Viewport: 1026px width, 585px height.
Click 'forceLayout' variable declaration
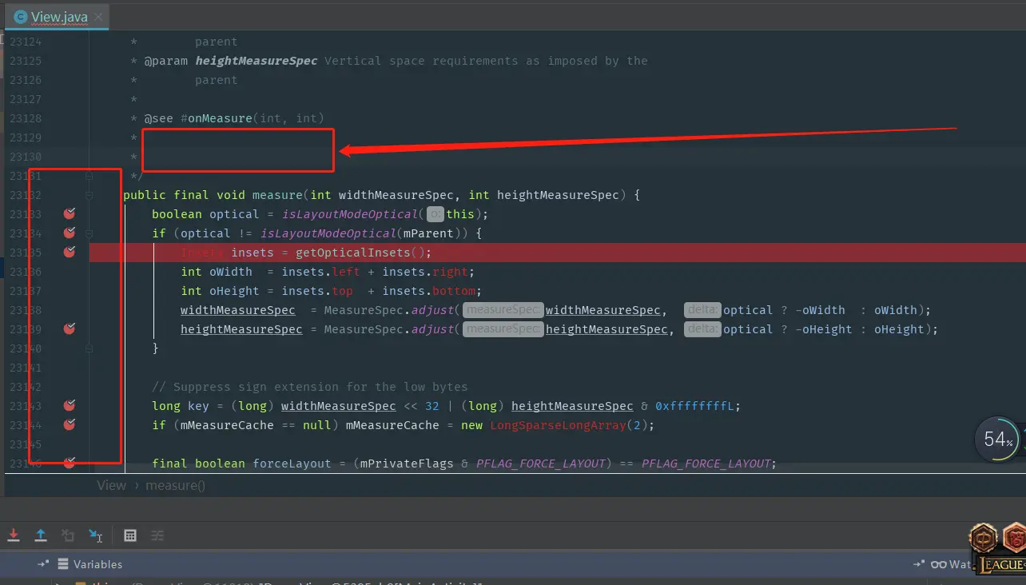pos(292,464)
